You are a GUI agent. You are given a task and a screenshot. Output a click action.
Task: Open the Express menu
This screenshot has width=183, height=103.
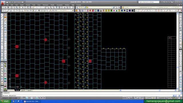click(x=79, y=5)
